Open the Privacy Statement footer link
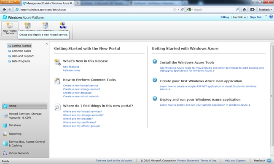 pyautogui.click(x=188, y=161)
